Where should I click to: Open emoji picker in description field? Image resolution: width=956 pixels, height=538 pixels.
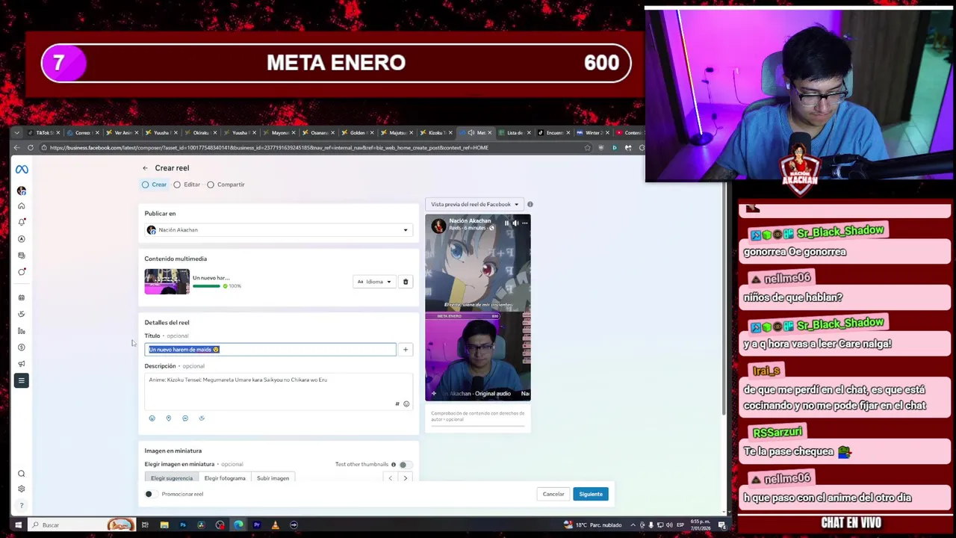(x=406, y=404)
